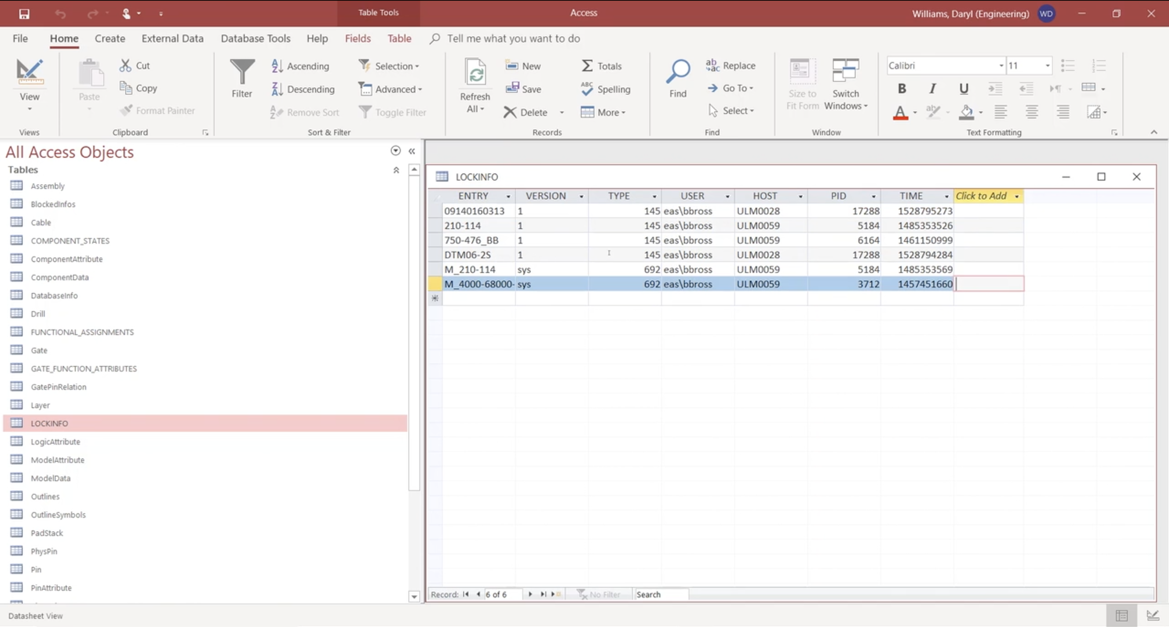The height and width of the screenshot is (627, 1169).
Task: Open the LOCKINFO table in the sidebar
Action: coord(49,423)
